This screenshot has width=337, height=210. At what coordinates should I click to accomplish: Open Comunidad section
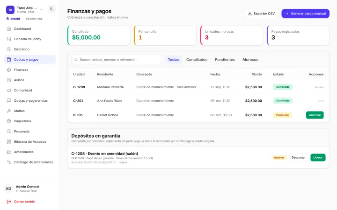30,91
